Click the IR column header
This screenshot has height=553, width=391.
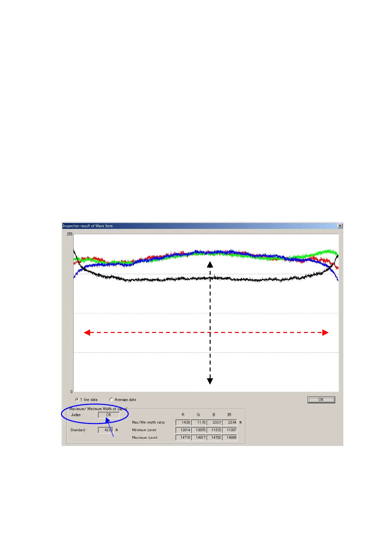tap(229, 415)
